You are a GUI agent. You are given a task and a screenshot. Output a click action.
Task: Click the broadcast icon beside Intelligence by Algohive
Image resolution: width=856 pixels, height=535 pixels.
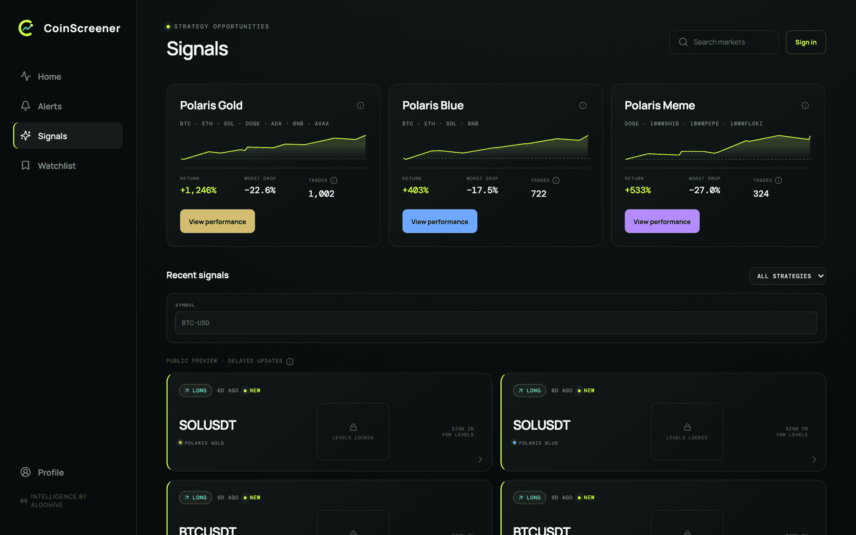pos(24,500)
